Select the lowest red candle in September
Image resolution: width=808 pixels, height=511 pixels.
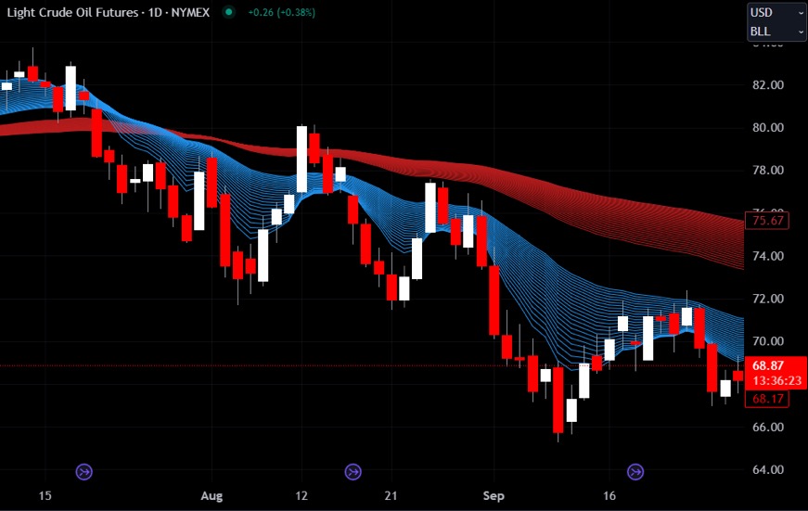point(558,399)
